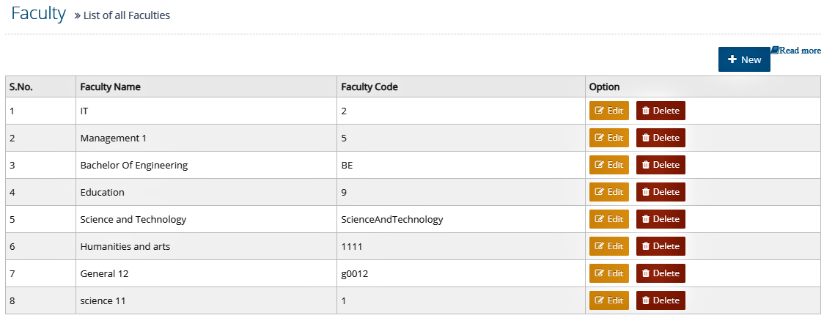Click the New faculty button
This screenshot has height=329, width=835.
click(x=744, y=59)
